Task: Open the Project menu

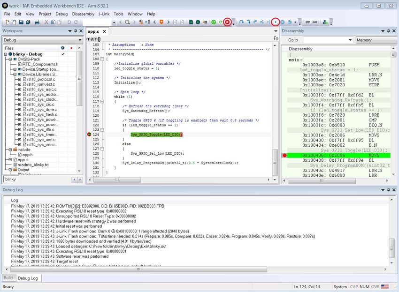Action: [45, 14]
